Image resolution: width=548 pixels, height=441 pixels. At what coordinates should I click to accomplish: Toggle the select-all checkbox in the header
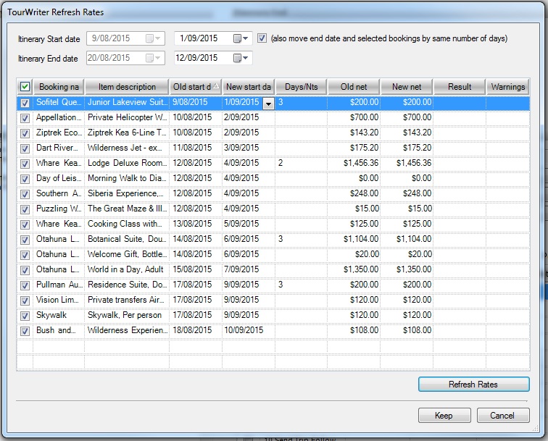(25, 87)
